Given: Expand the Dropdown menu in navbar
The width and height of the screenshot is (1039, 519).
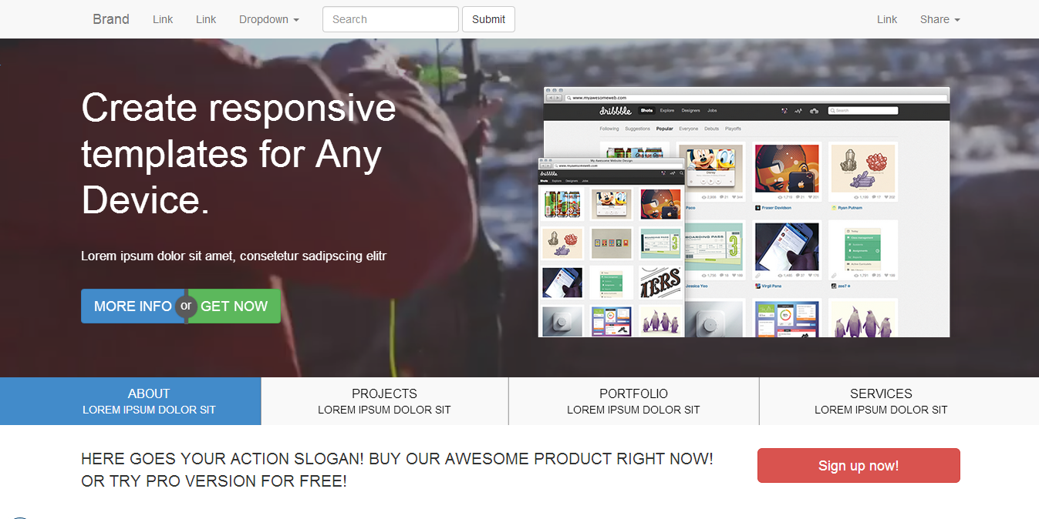Looking at the screenshot, I should (269, 19).
